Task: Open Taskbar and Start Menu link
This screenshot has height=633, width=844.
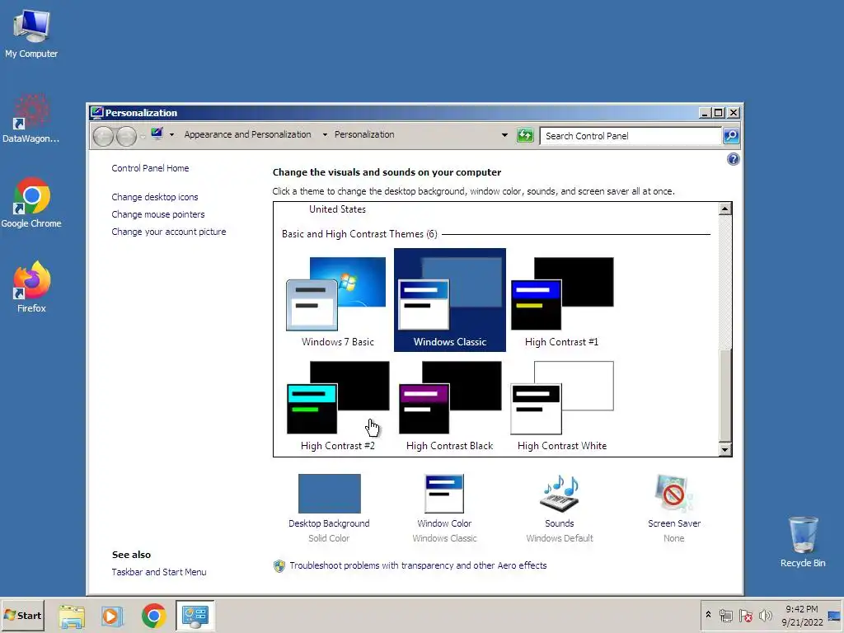Action: [159, 572]
